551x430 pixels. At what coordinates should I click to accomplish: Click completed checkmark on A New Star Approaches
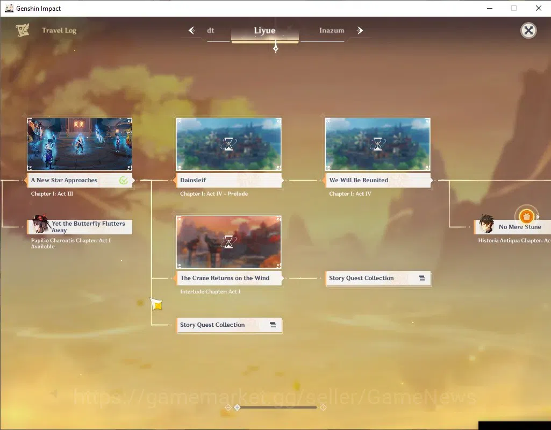[x=123, y=181]
